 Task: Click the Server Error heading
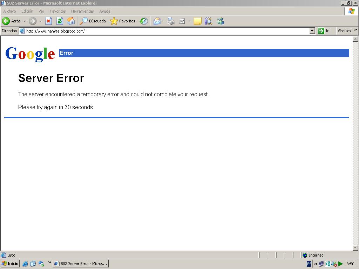(x=51, y=78)
